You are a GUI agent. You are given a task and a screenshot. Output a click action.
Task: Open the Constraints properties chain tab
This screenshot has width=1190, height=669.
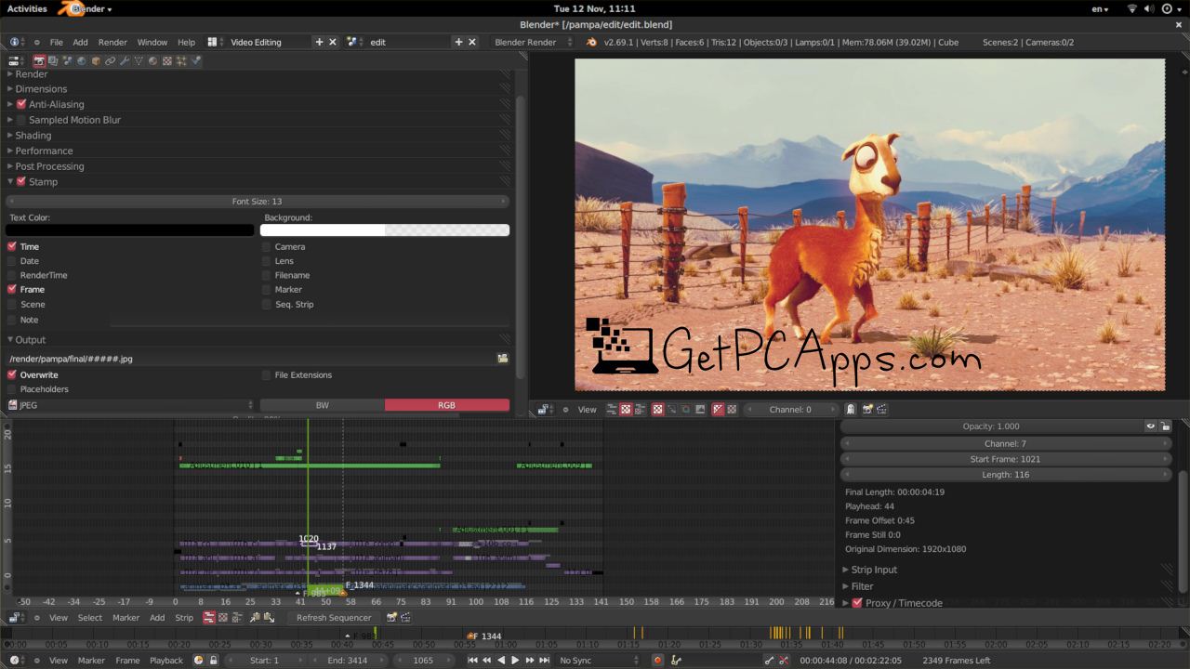[x=110, y=60]
